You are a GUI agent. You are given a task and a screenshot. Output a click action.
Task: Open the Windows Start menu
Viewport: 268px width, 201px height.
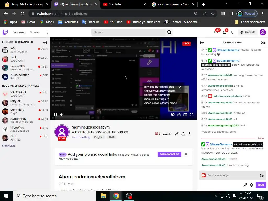6,196
